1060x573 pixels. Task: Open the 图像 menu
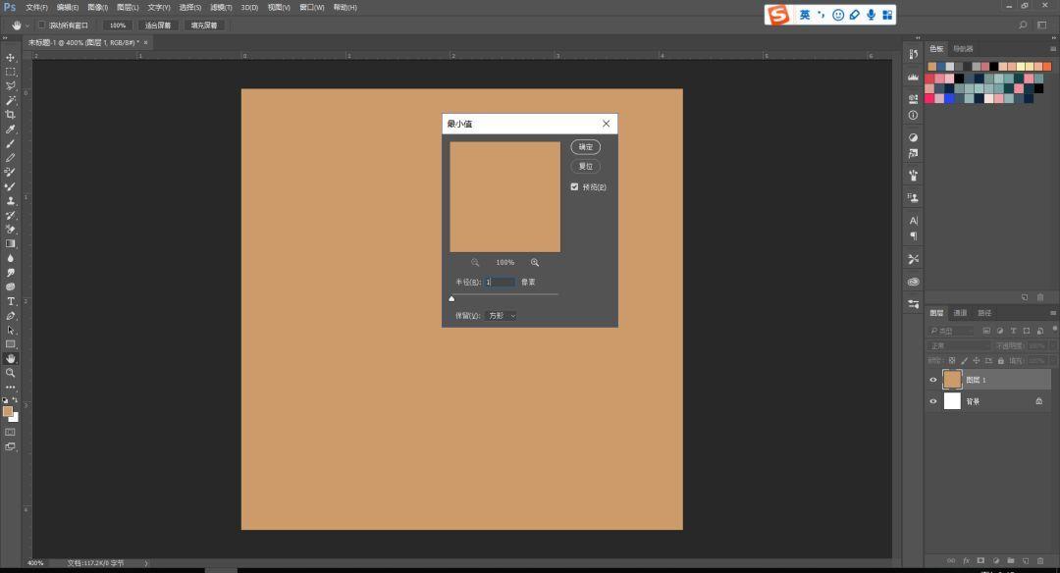click(98, 8)
